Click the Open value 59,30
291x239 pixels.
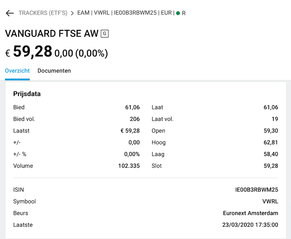271,131
